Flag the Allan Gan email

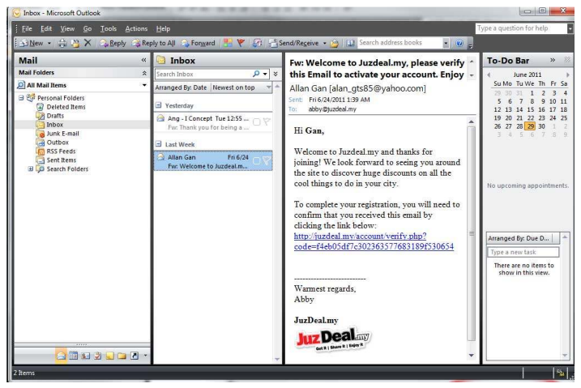click(267, 160)
